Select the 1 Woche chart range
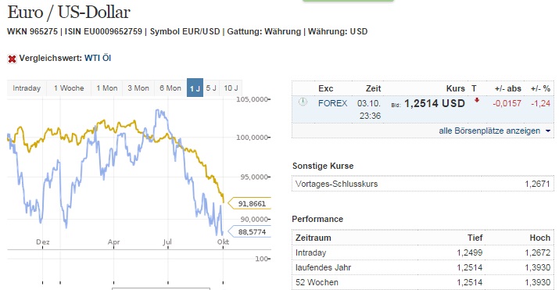This screenshot has height=290, width=559. point(69,88)
